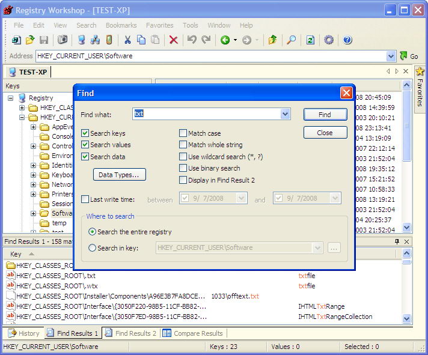Viewport: 428px width, 355px height.
Task: Click the Find Results vertical scrollbar down arrow
Action: click(406, 319)
